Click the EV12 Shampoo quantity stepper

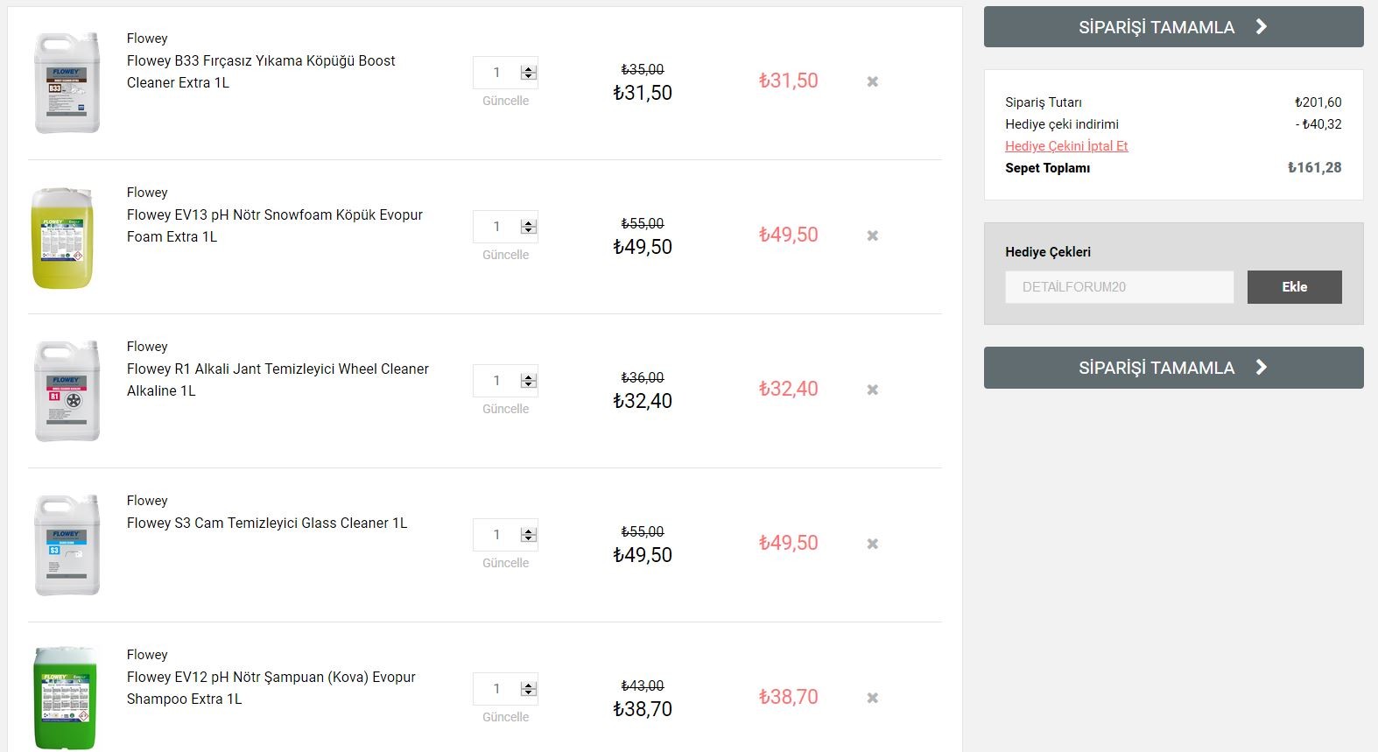[528, 689]
